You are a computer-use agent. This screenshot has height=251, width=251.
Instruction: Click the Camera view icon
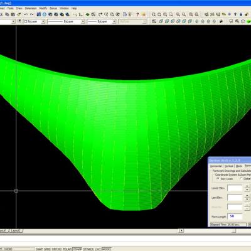221,21
